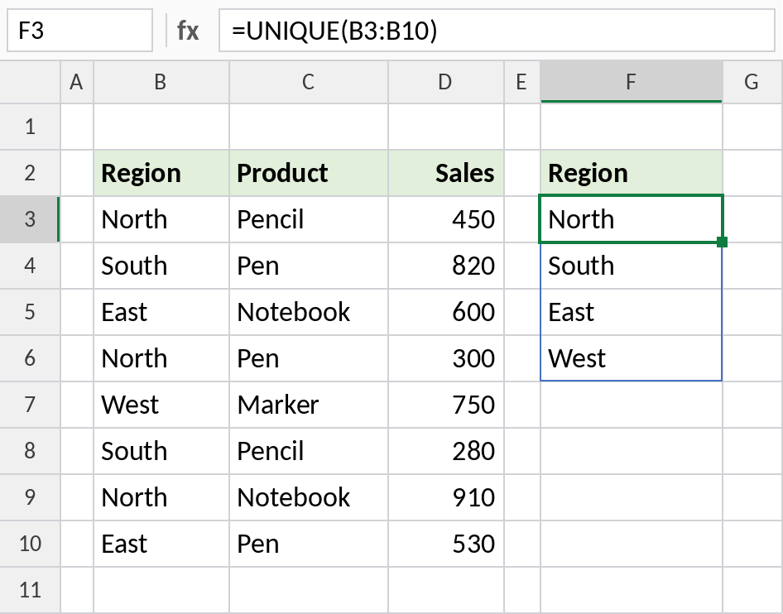
Task: Select cell C4 containing Pen
Action: pos(309,266)
